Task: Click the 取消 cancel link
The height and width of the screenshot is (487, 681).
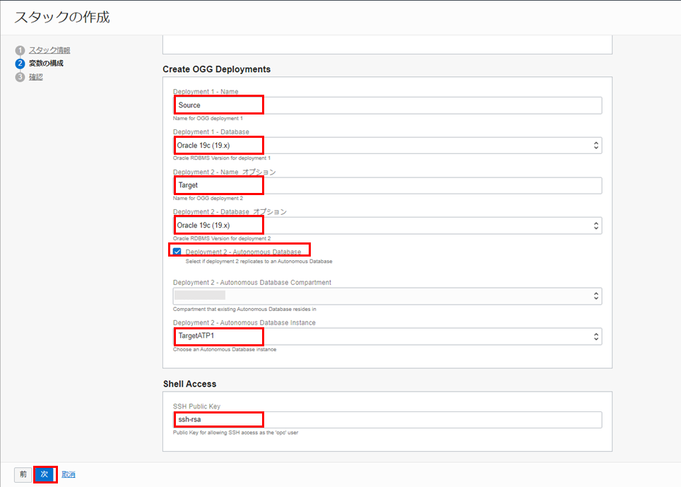Action: (69, 474)
